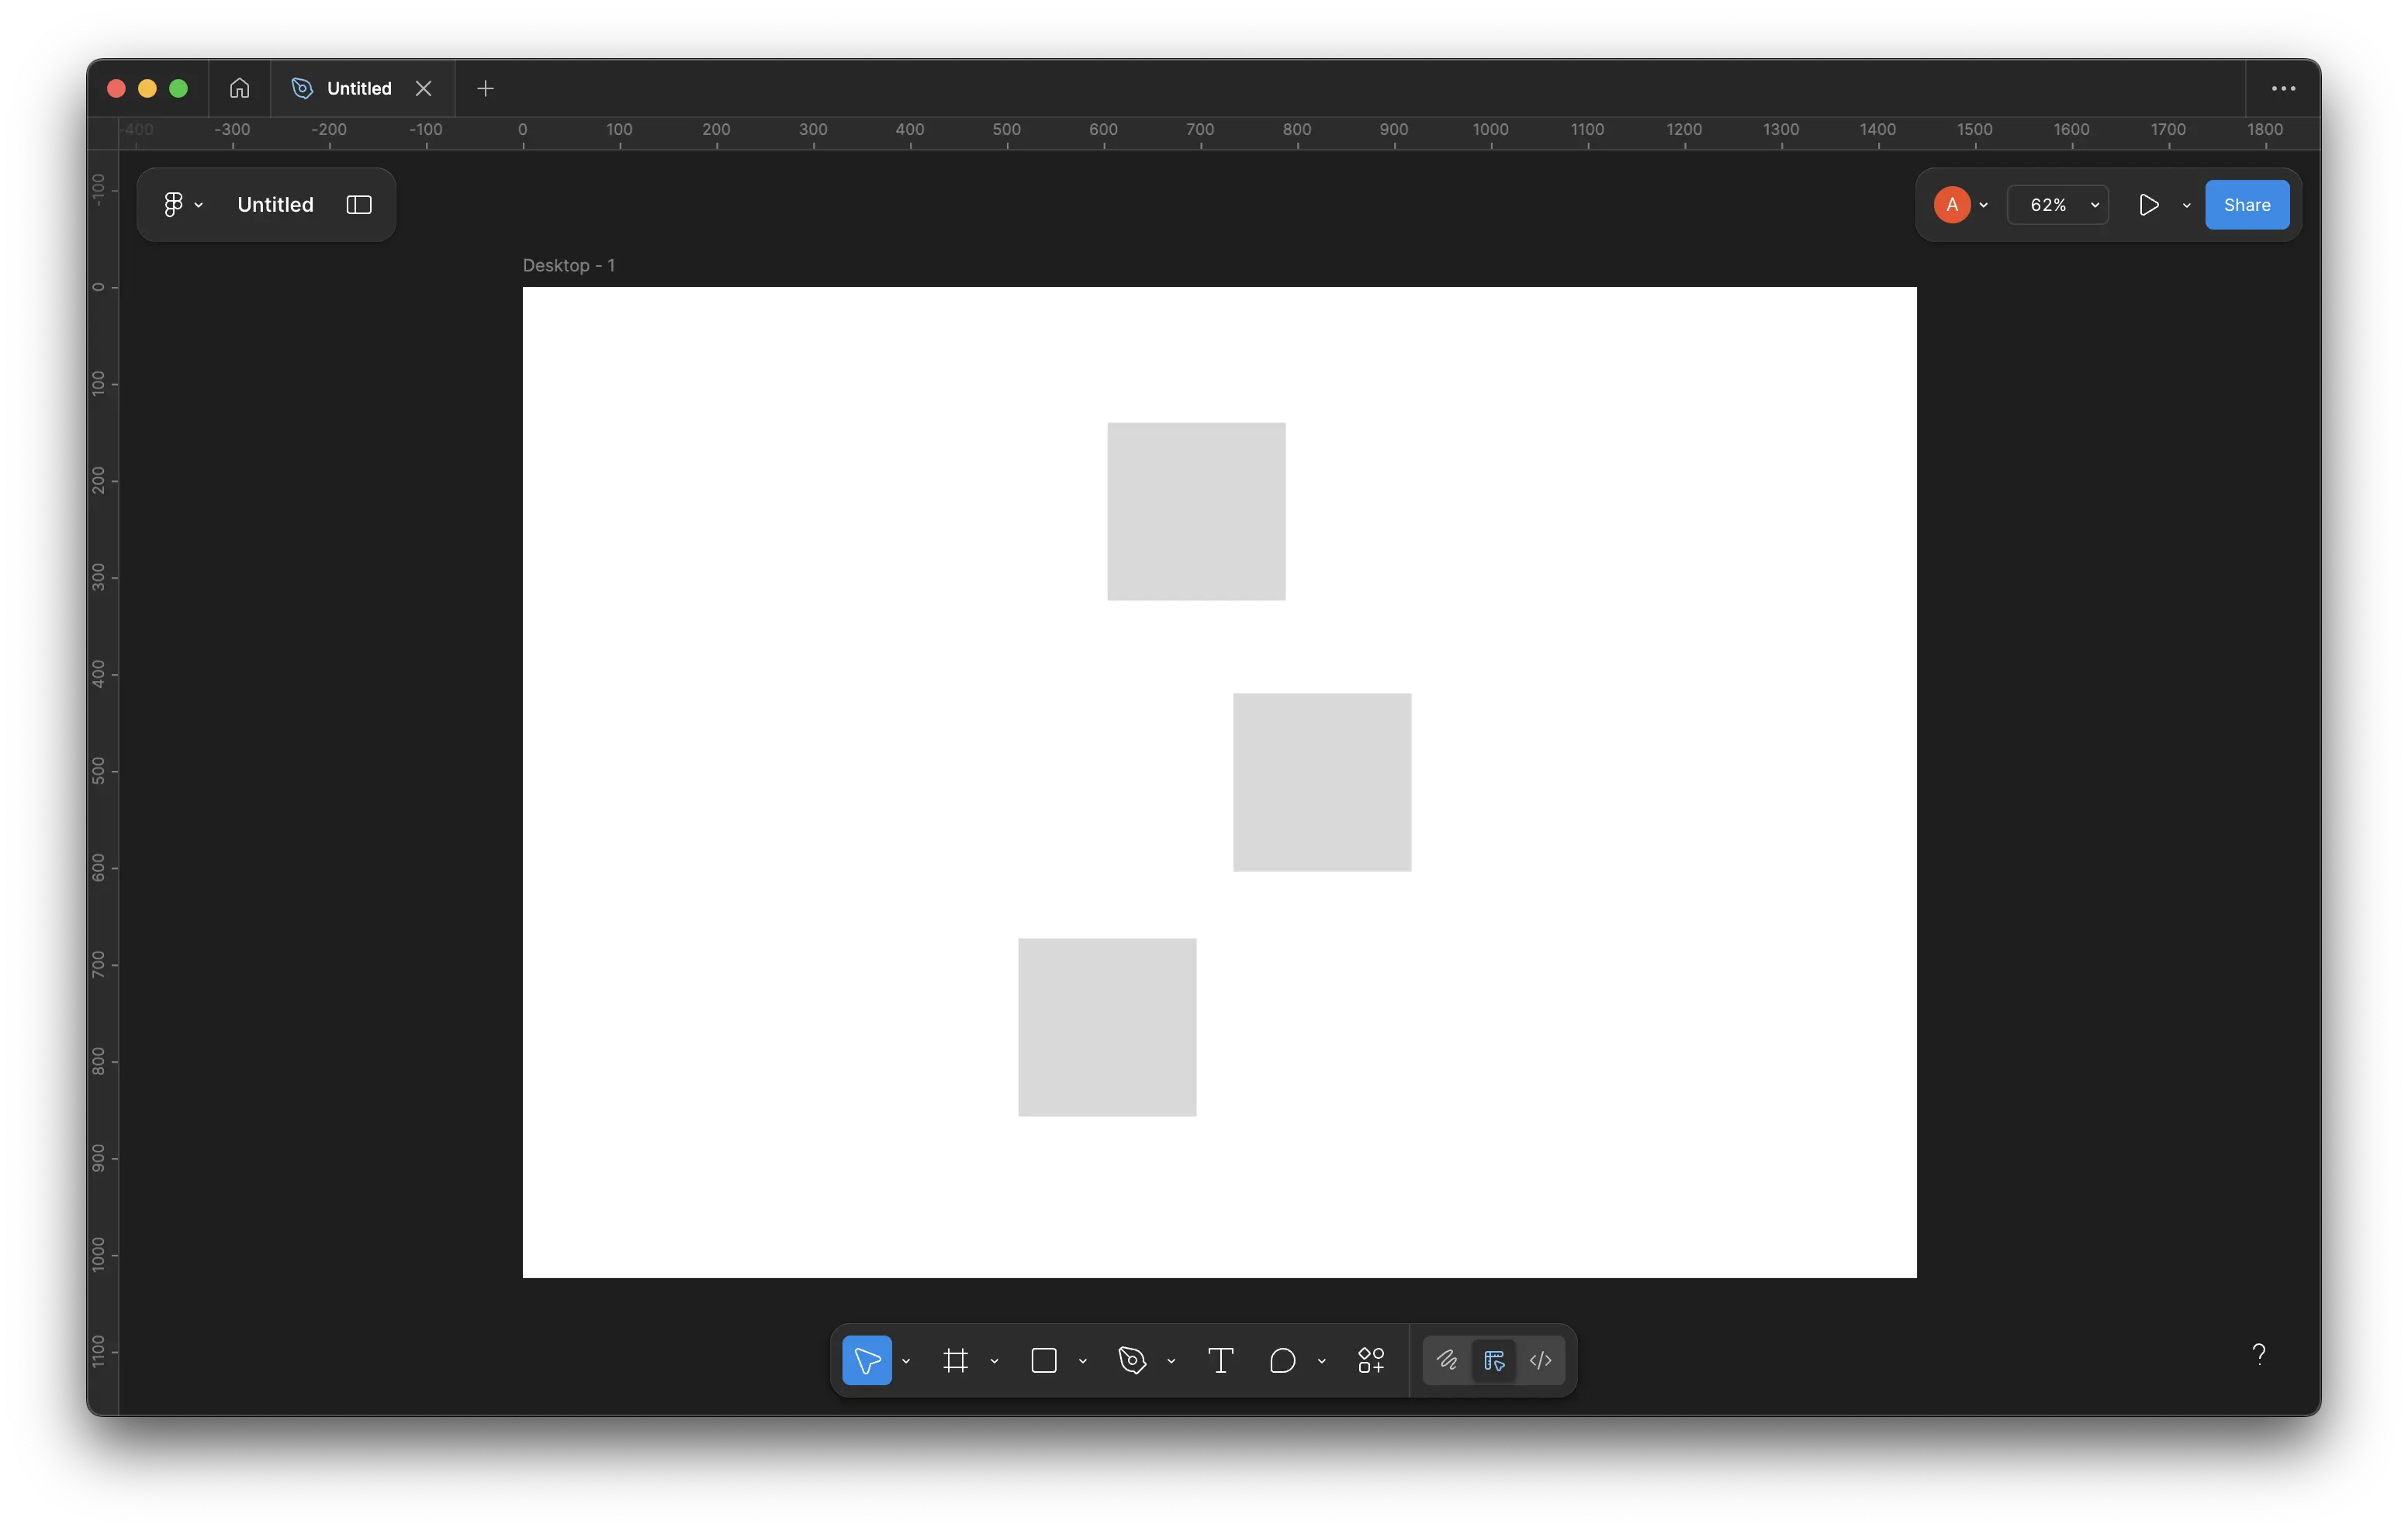Select the Move tool
The height and width of the screenshot is (1531, 2408).
coord(866,1360)
